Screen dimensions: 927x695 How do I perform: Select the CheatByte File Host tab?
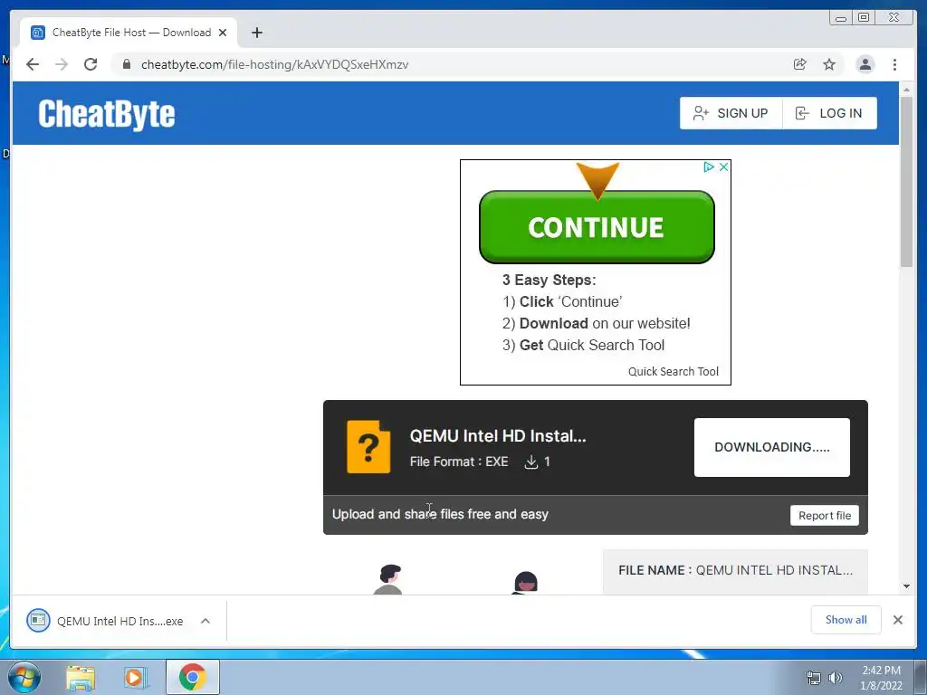point(129,33)
